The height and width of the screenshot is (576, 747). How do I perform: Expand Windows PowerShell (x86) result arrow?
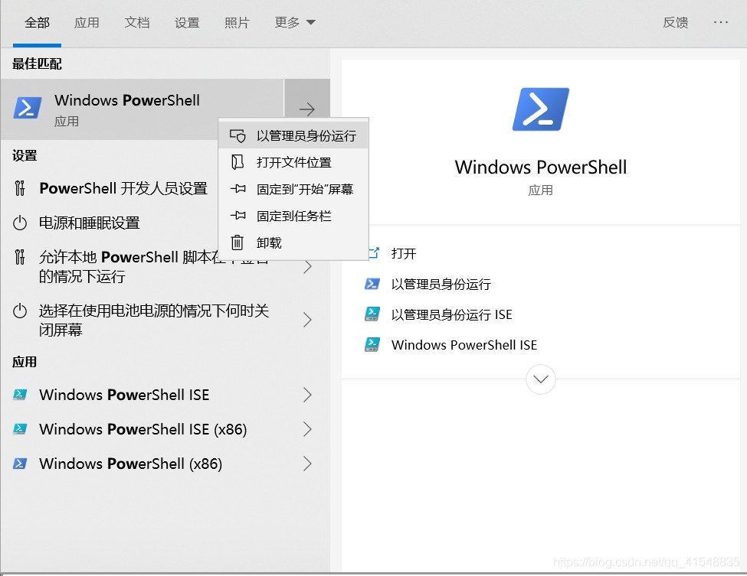pos(307,464)
